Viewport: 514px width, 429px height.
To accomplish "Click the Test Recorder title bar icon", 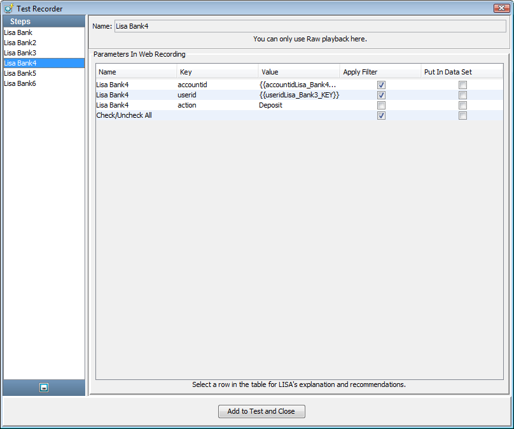I will click(7, 8).
